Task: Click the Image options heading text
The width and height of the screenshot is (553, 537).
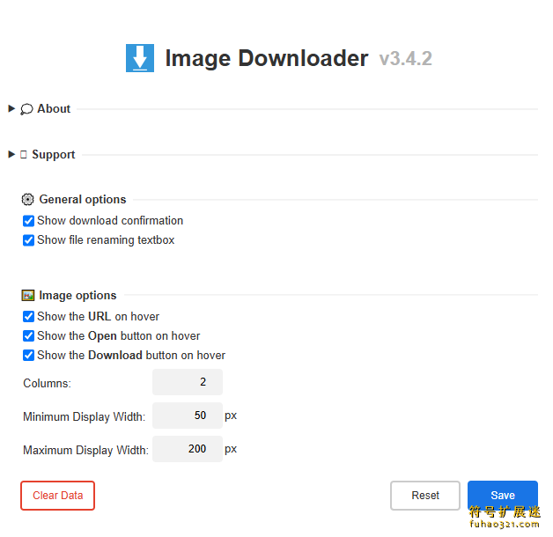Action: (x=77, y=296)
